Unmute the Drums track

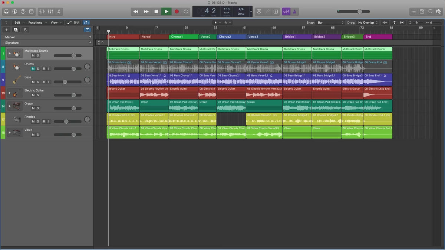tap(33, 69)
